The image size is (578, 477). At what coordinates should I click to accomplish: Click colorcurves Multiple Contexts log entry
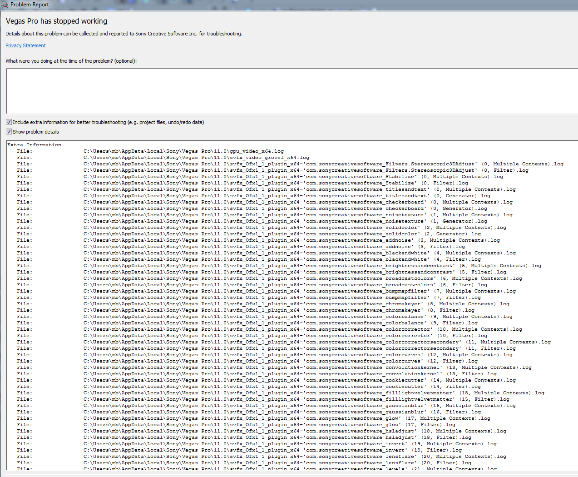265,355
